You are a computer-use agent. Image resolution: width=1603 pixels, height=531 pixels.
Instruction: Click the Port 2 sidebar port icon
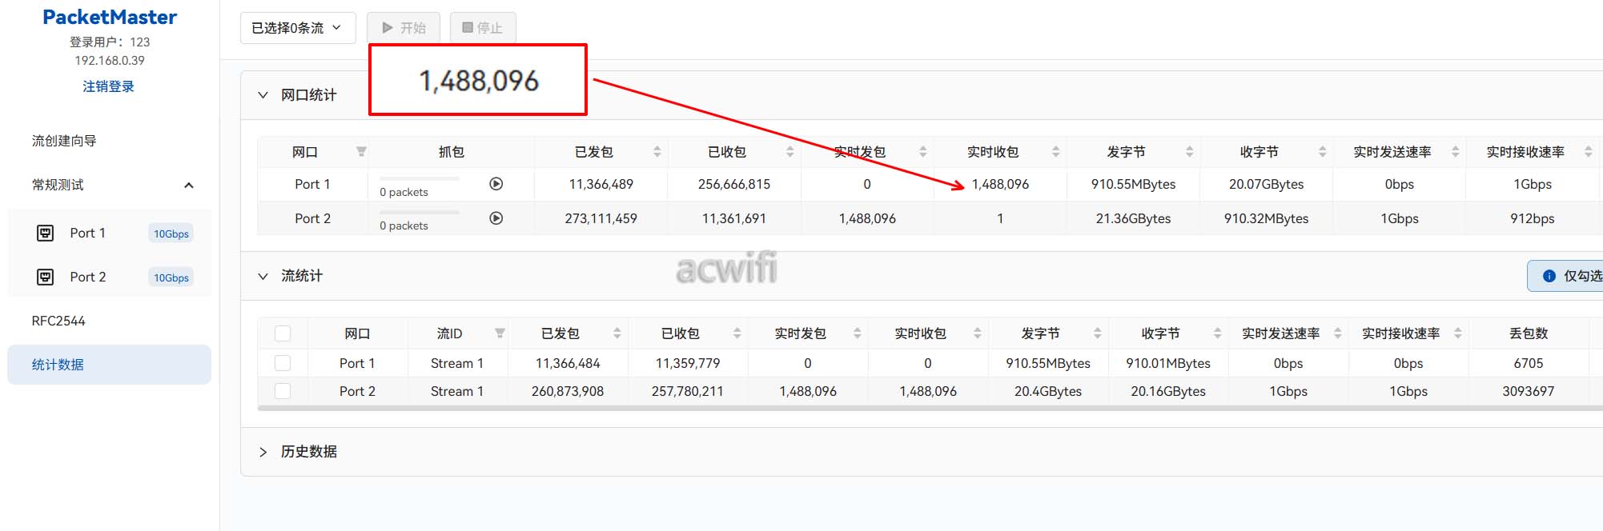click(46, 277)
